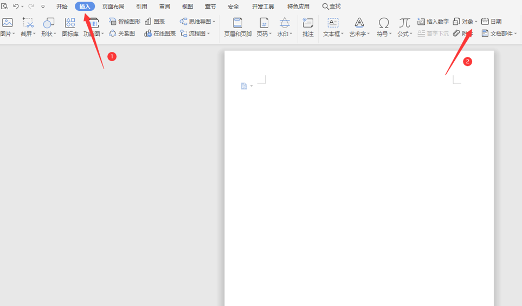
Task: Open the 形状 dropdown arrow
Action: click(55, 34)
